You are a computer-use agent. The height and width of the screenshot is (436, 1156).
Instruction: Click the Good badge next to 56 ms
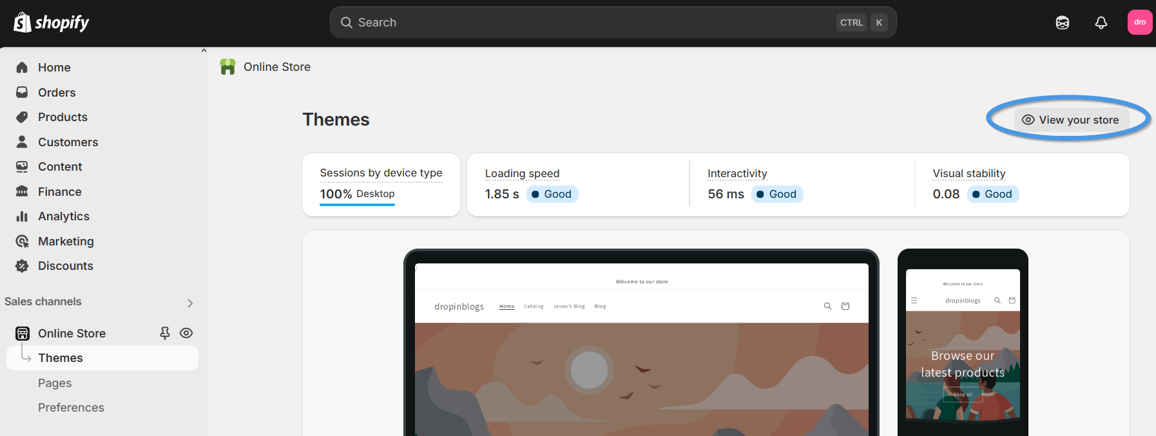[x=777, y=194]
